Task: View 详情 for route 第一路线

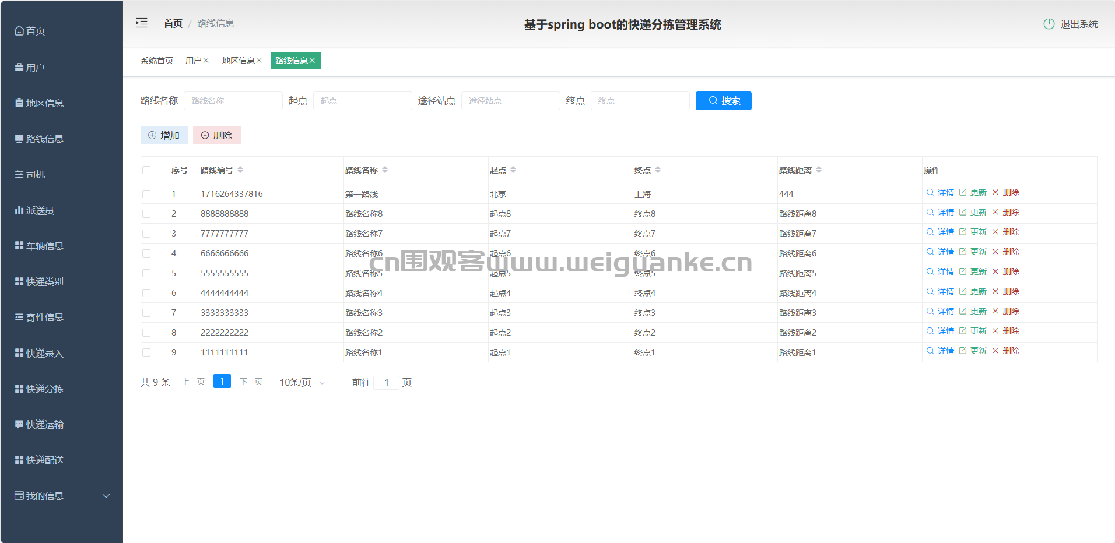Action: click(940, 192)
